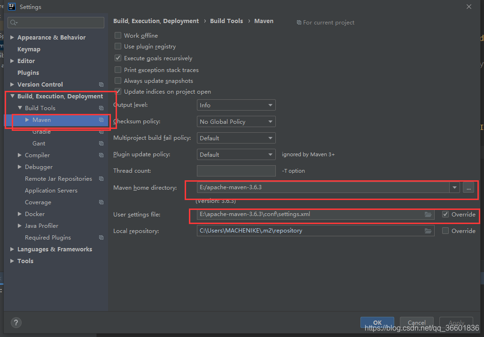Open Multiproject build fail policy dropdown

[x=236, y=138]
